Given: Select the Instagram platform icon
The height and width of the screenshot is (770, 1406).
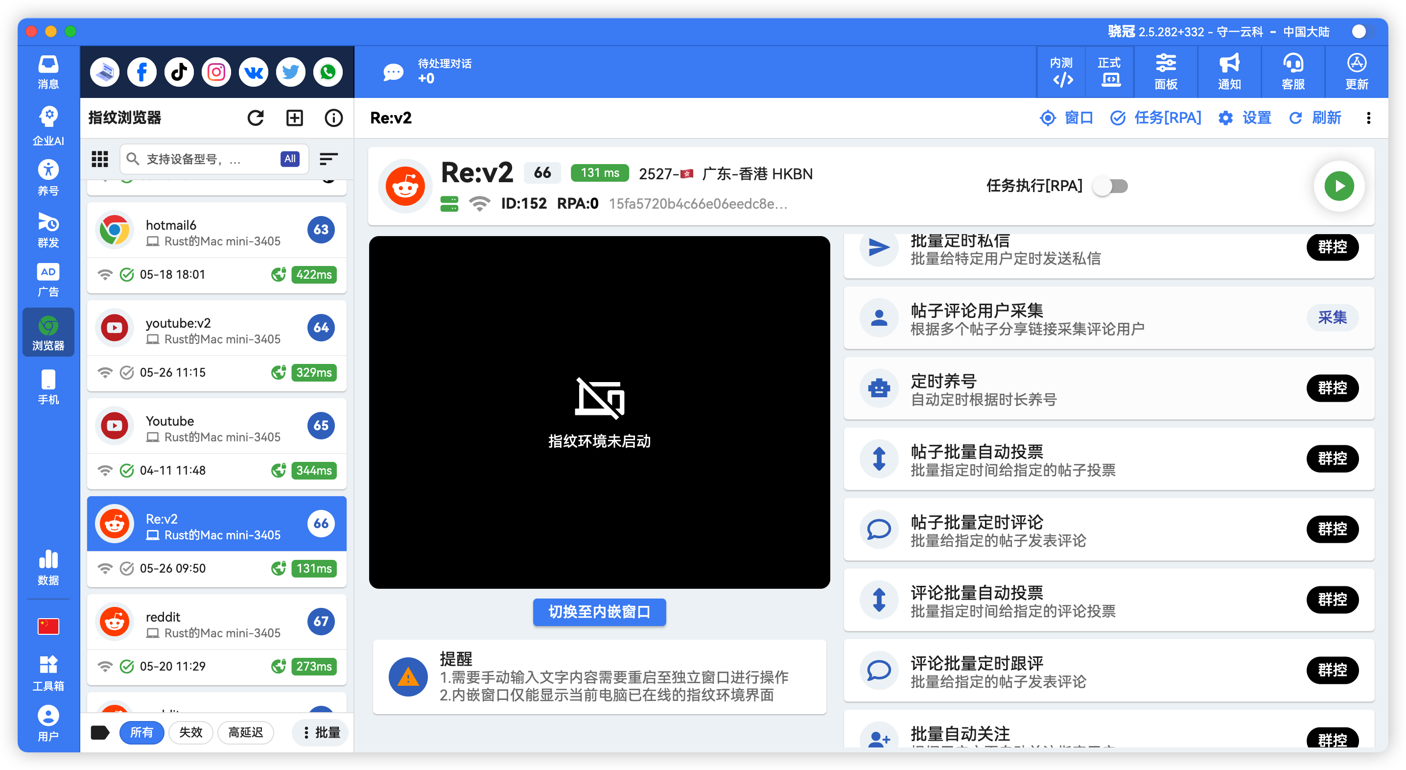Looking at the screenshot, I should 216,72.
